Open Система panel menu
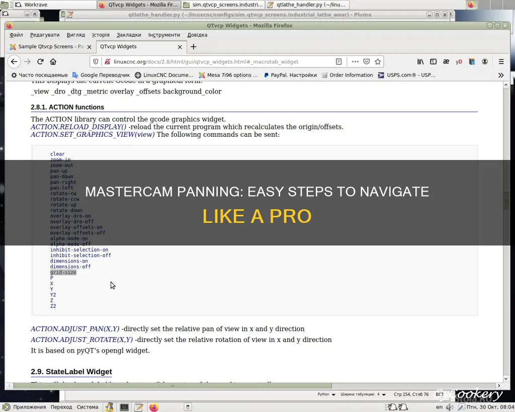This screenshot has height=412, width=515. [88, 407]
